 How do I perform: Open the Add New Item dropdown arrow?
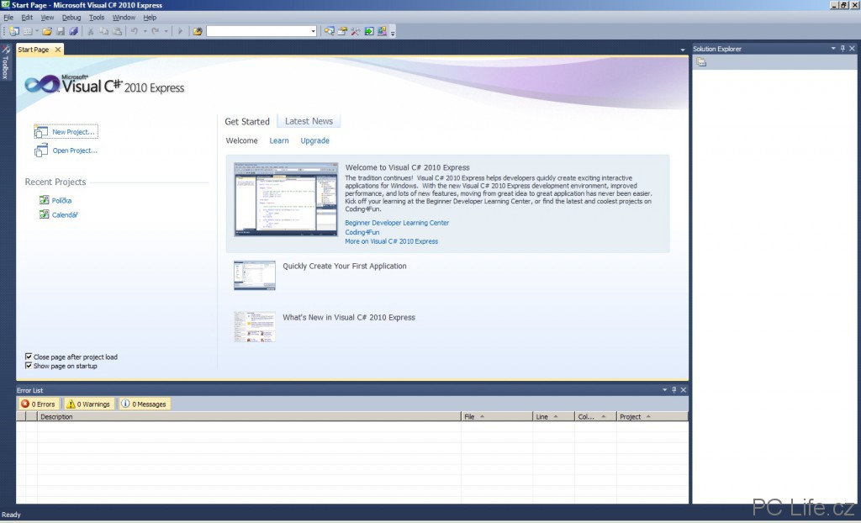click(x=37, y=31)
